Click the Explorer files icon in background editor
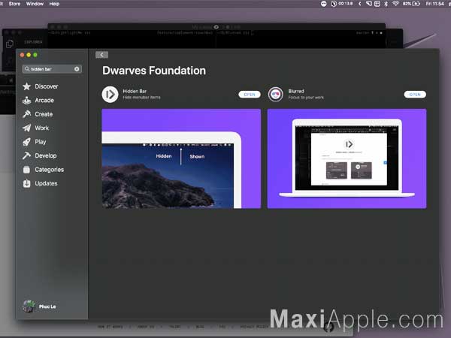The width and height of the screenshot is (451, 338). point(10,44)
